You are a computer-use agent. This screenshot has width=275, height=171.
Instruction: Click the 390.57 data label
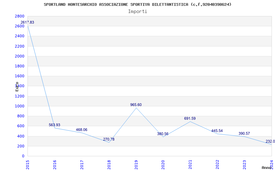pyautogui.click(x=244, y=133)
